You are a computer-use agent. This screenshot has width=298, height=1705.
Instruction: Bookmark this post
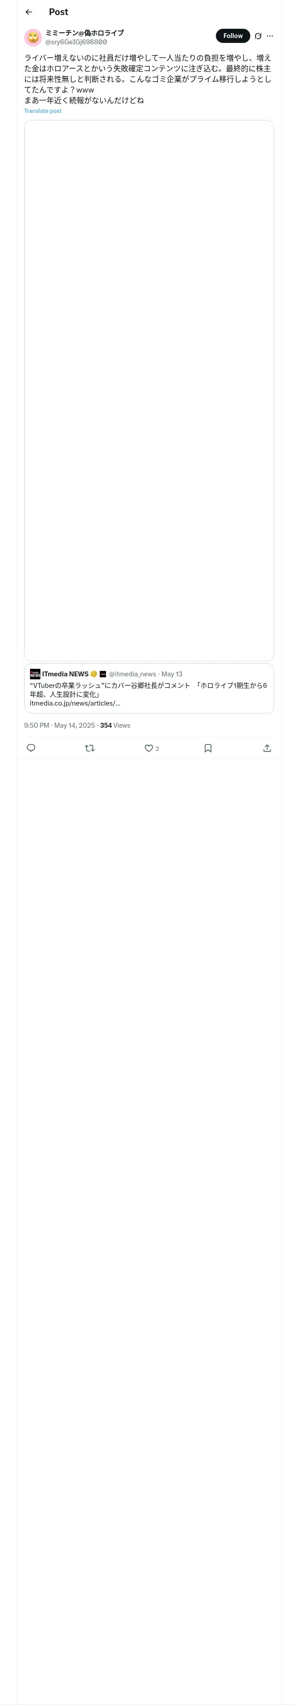click(208, 748)
